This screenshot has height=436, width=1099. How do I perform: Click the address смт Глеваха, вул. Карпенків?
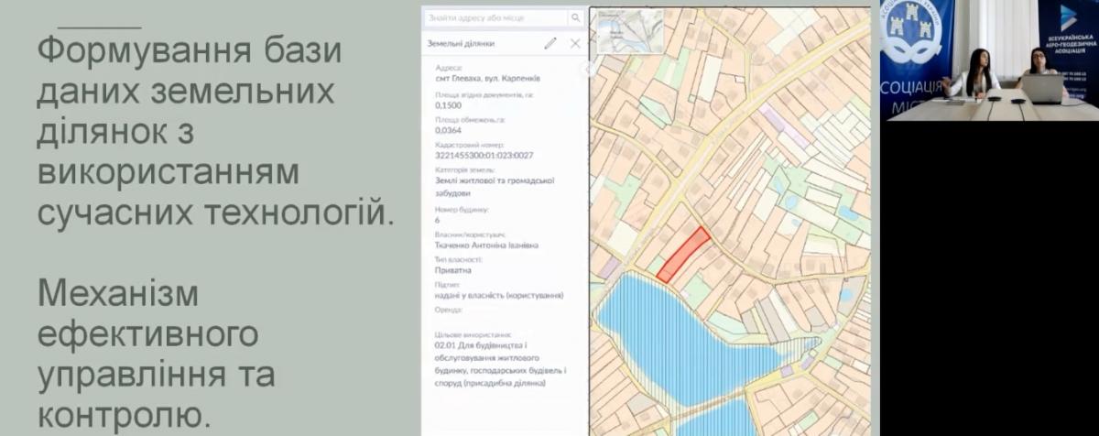tap(481, 80)
